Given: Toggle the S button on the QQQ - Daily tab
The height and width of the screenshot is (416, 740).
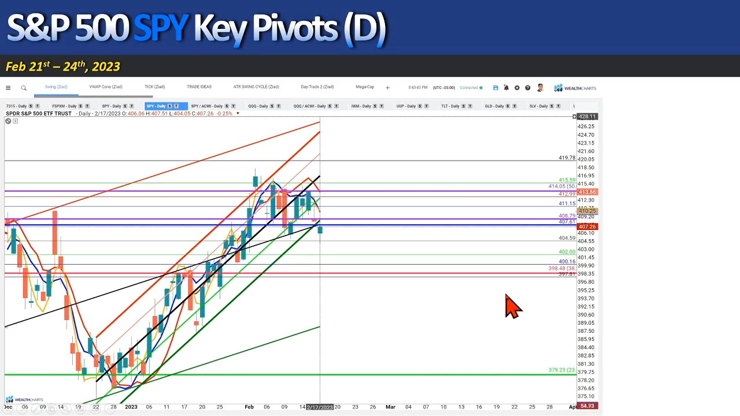Looking at the screenshot, I should tap(272, 106).
